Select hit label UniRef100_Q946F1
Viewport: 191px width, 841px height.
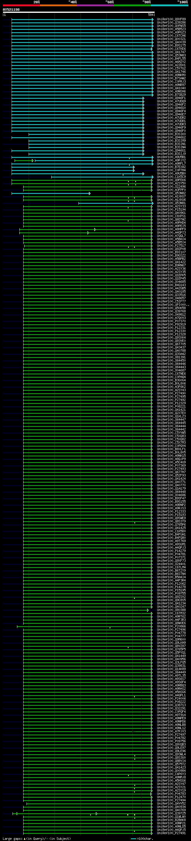pos(171,98)
